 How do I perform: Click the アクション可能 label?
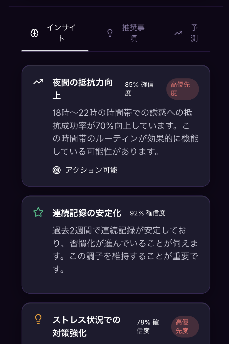[91, 170]
